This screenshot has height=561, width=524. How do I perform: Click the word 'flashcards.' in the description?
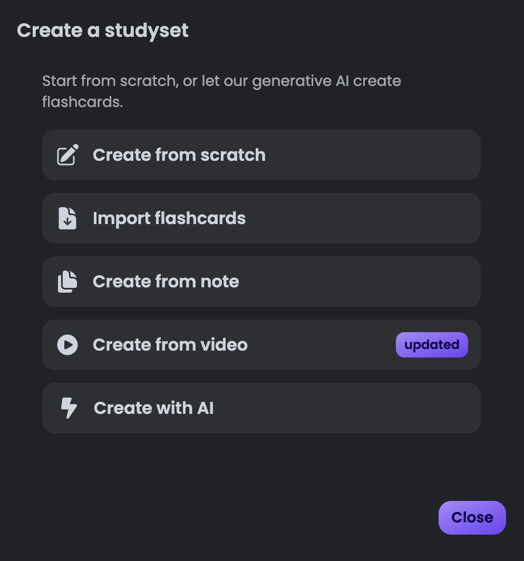tap(83, 102)
